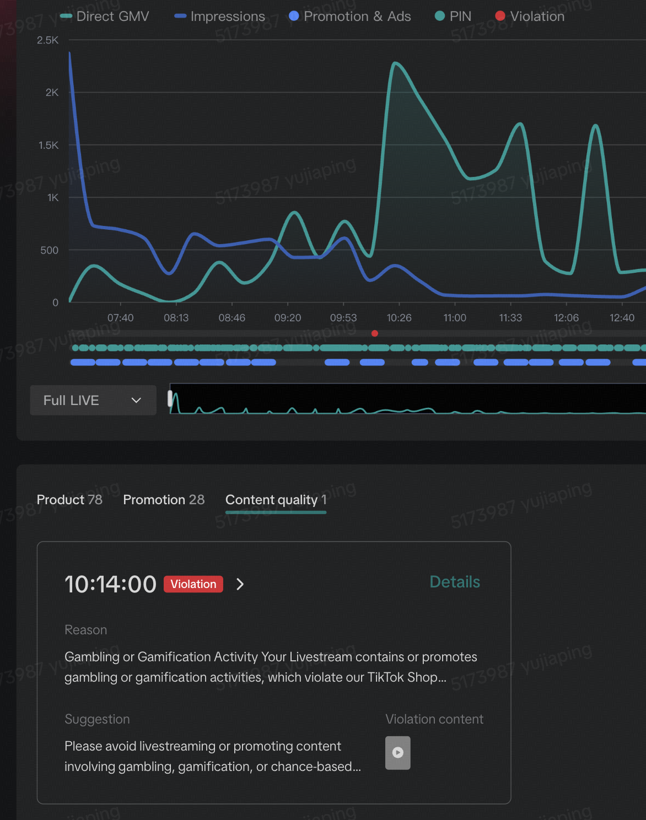Hide the PIN series in legend
The height and width of the screenshot is (820, 646).
pyautogui.click(x=453, y=17)
